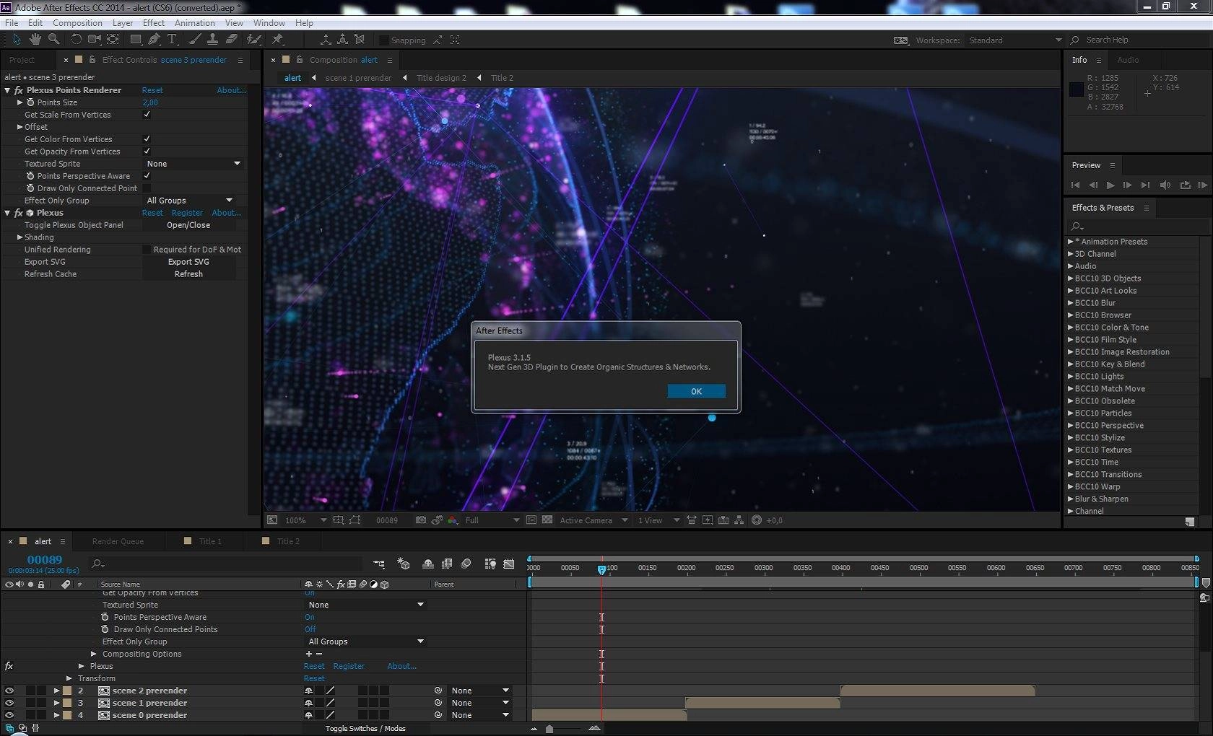Open the show channel RGB icon
This screenshot has height=736, width=1213.
(x=452, y=520)
